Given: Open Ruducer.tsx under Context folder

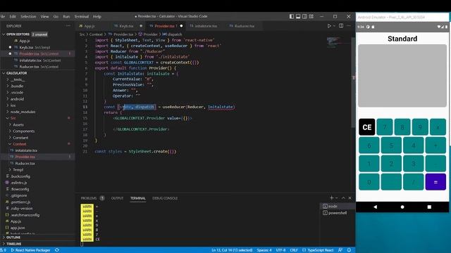Looking at the screenshot, I should pos(25,164).
